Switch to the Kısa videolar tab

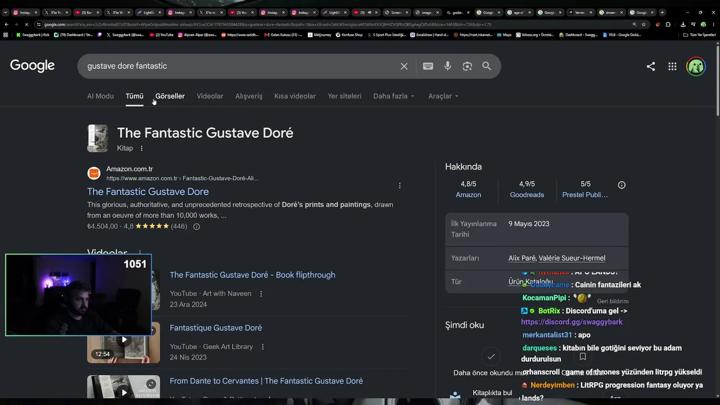pos(295,96)
